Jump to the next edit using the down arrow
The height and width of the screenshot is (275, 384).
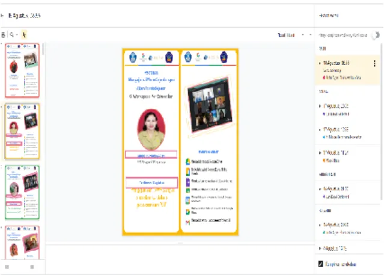pyautogui.click(x=311, y=35)
